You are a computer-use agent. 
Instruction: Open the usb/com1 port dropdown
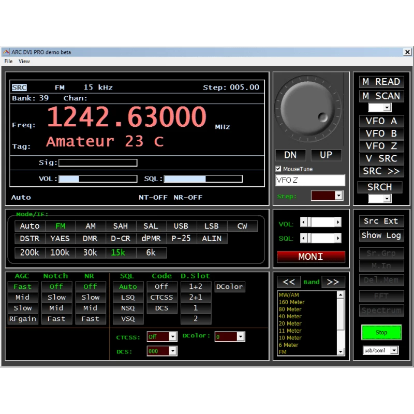point(394,350)
